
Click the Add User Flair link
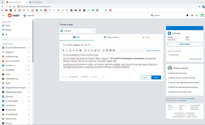click(196, 59)
